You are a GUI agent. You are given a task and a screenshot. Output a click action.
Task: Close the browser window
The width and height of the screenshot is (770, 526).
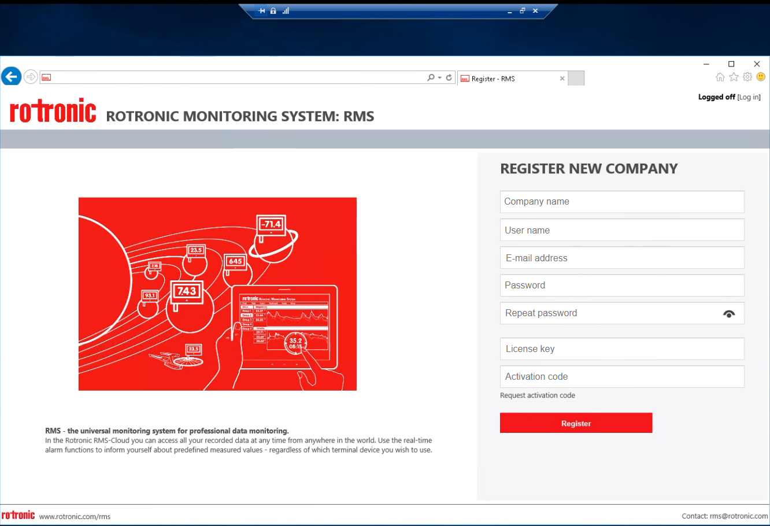point(757,64)
